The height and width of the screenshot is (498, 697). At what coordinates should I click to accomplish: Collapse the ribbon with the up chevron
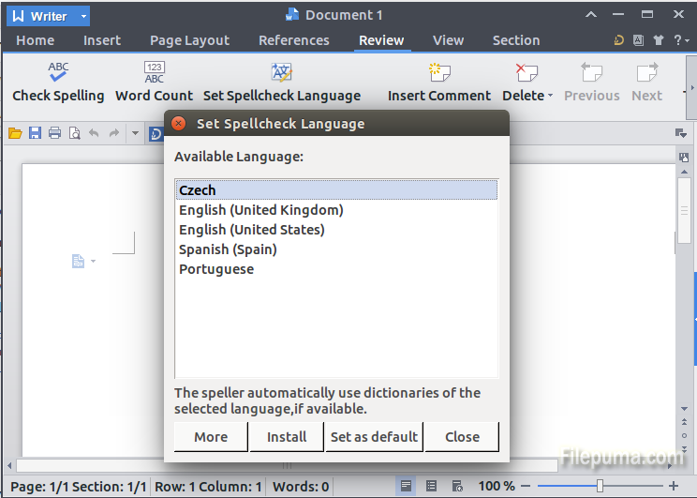pos(591,15)
